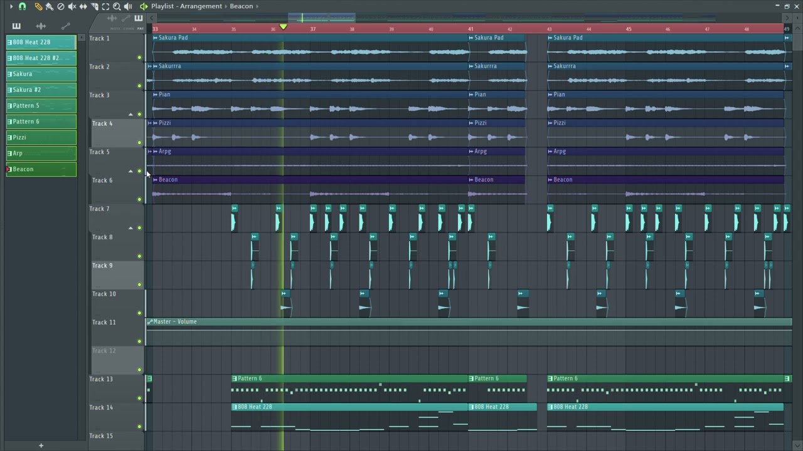Open the first Beacon clip menu arrow
The image size is (803, 451).
156,180
